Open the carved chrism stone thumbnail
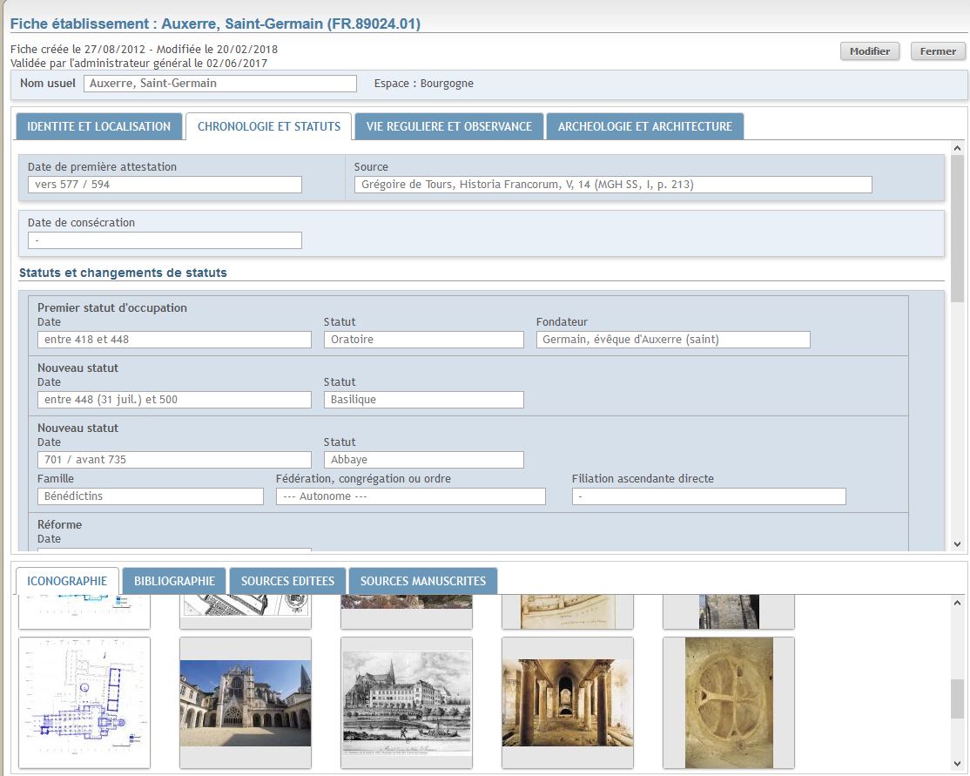The height and width of the screenshot is (776, 970). click(x=728, y=702)
